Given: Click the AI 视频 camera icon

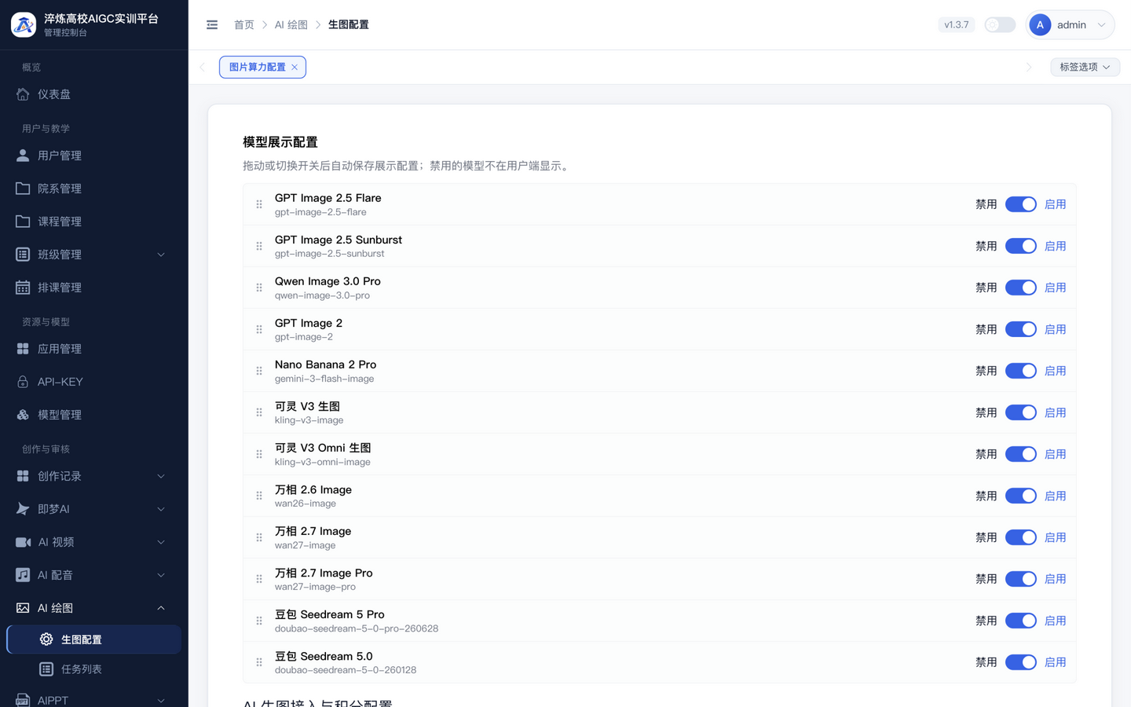Looking at the screenshot, I should coord(23,542).
